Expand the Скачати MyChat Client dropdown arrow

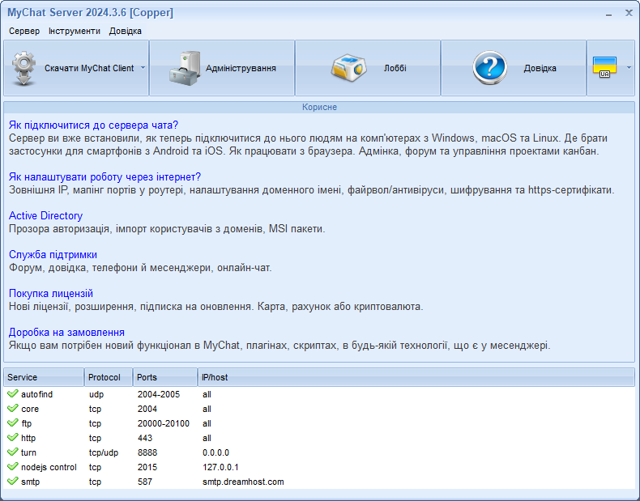[x=143, y=68]
